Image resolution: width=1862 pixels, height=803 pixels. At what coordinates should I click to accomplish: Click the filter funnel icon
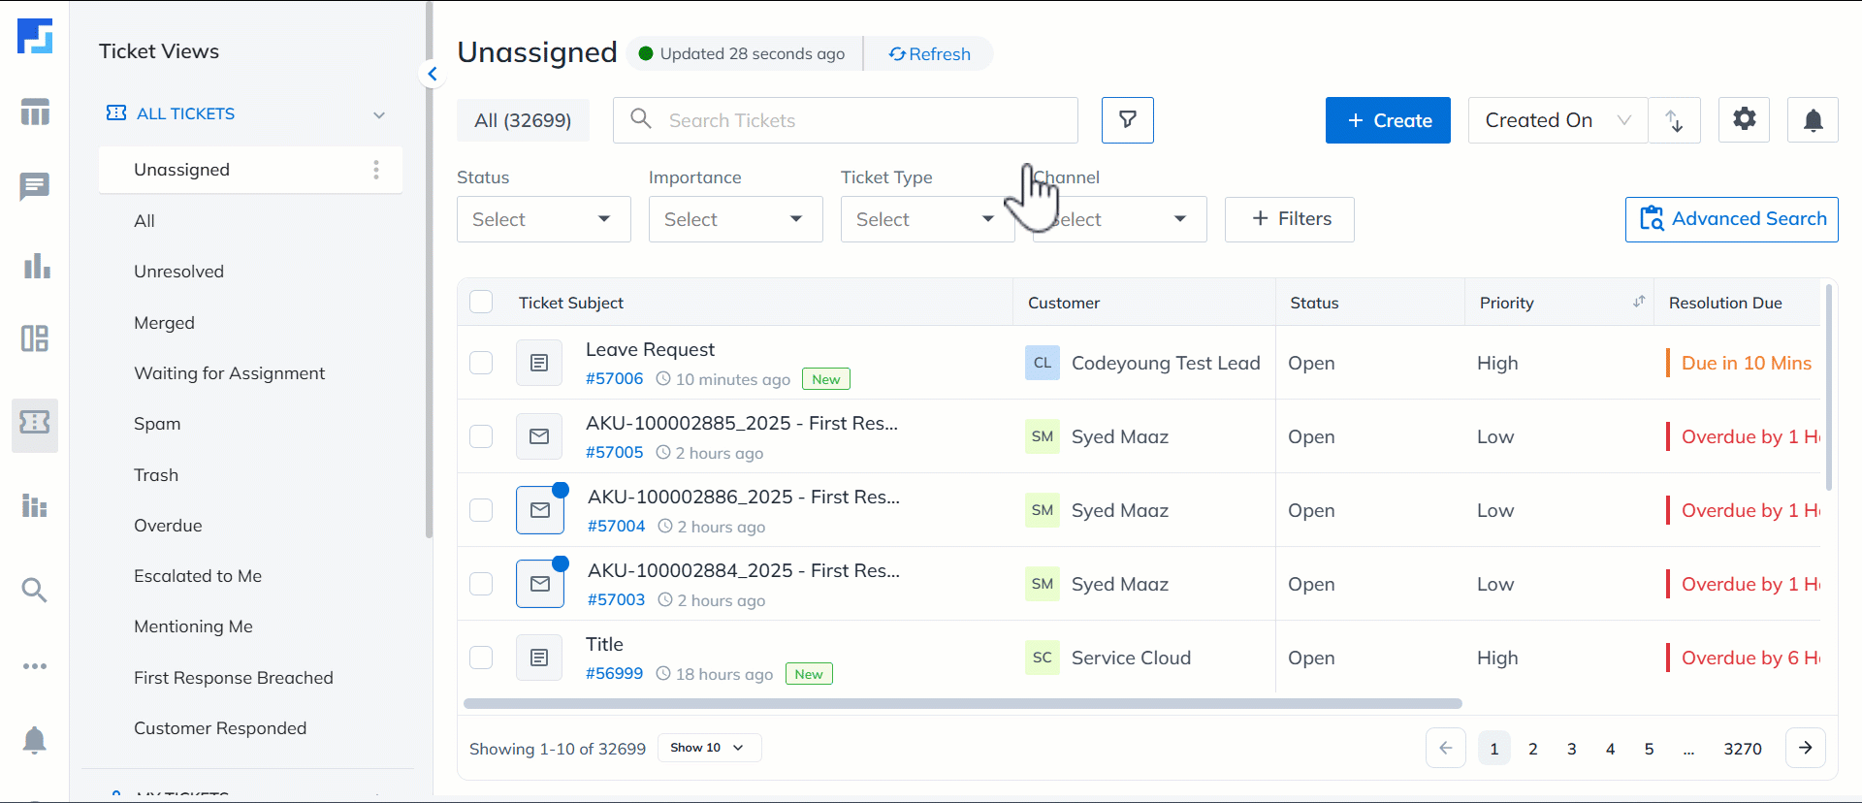(1127, 120)
